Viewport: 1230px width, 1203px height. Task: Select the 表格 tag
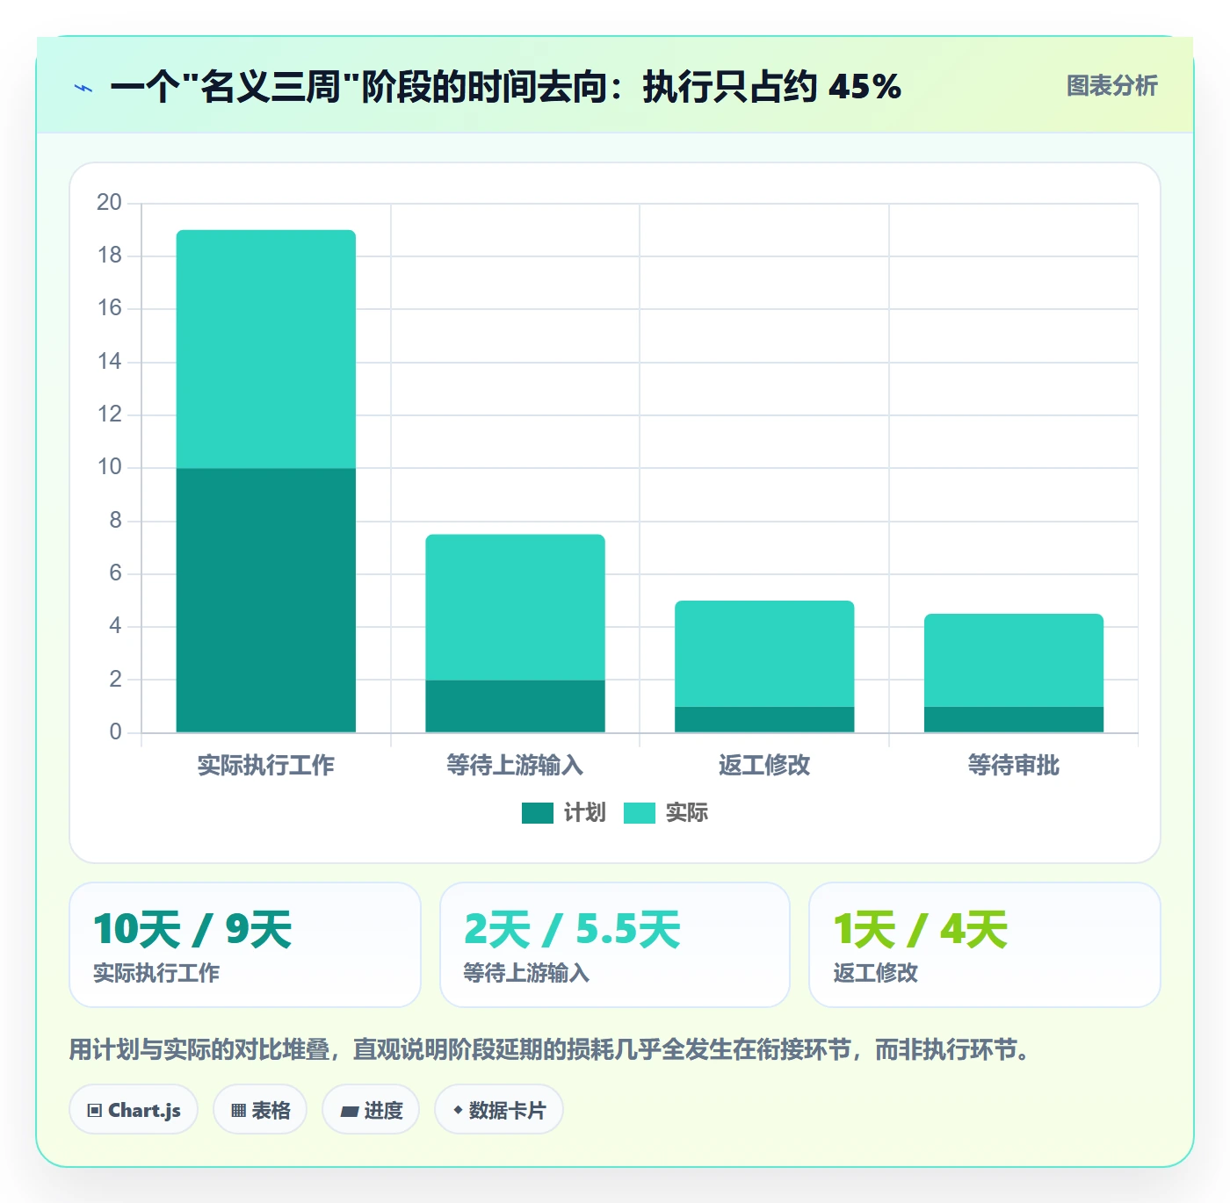[x=260, y=1110]
